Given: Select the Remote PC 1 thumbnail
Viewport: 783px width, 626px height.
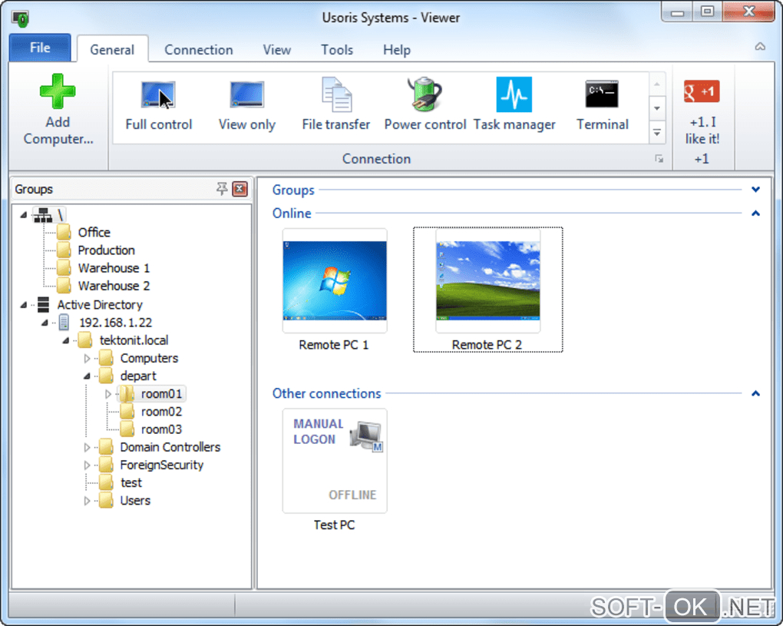Looking at the screenshot, I should pos(335,281).
